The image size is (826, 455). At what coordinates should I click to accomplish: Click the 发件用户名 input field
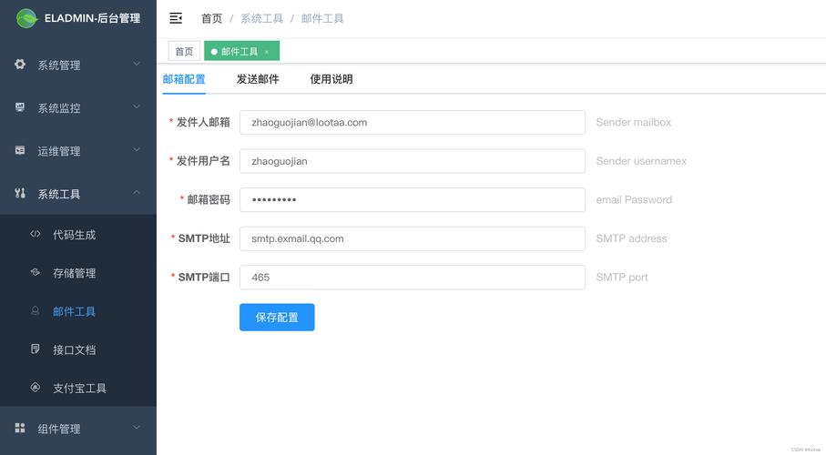[413, 161]
